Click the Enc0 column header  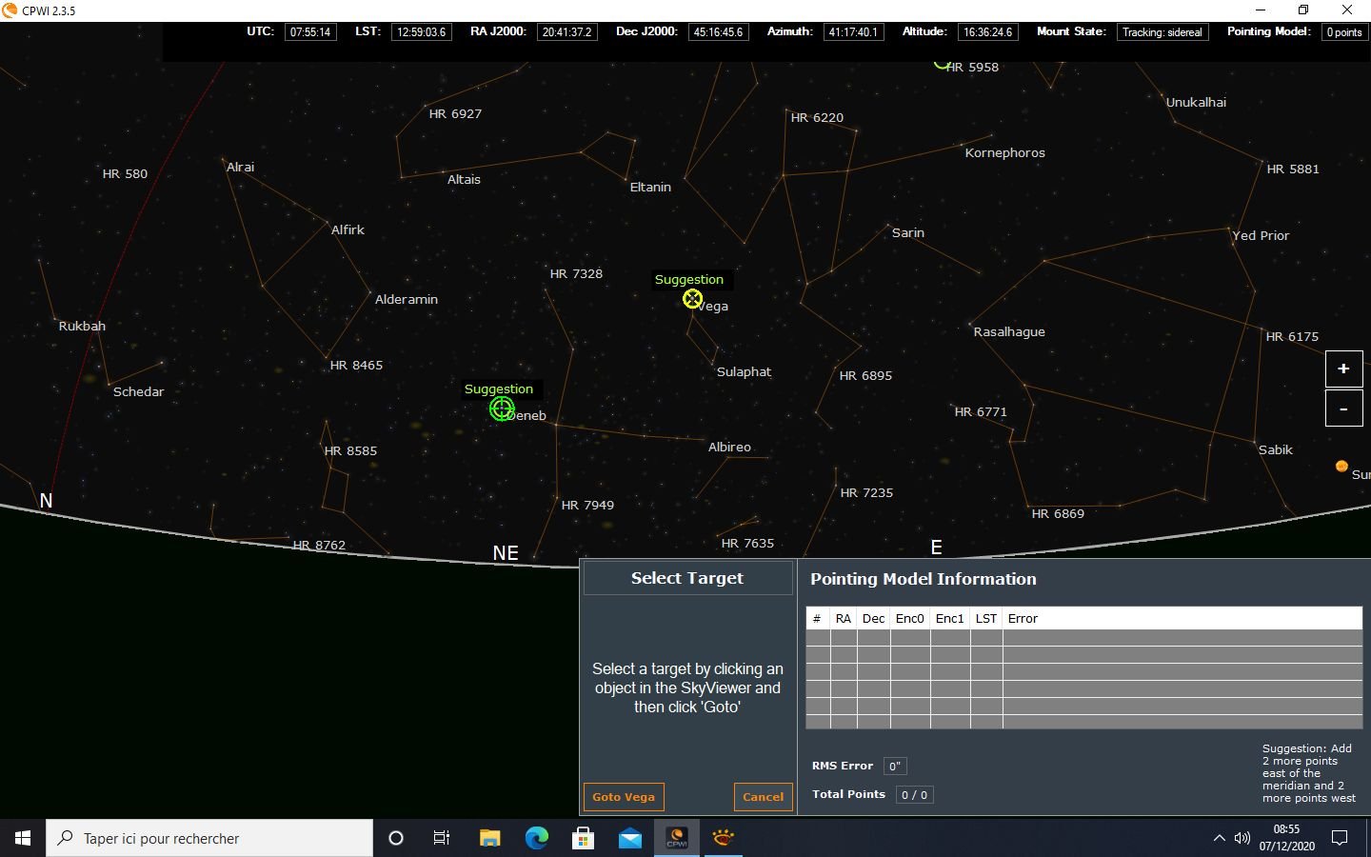(910, 619)
